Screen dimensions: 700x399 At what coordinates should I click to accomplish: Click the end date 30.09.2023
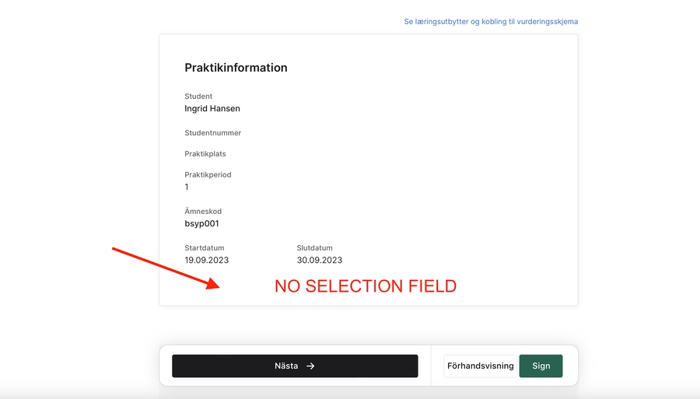click(320, 261)
